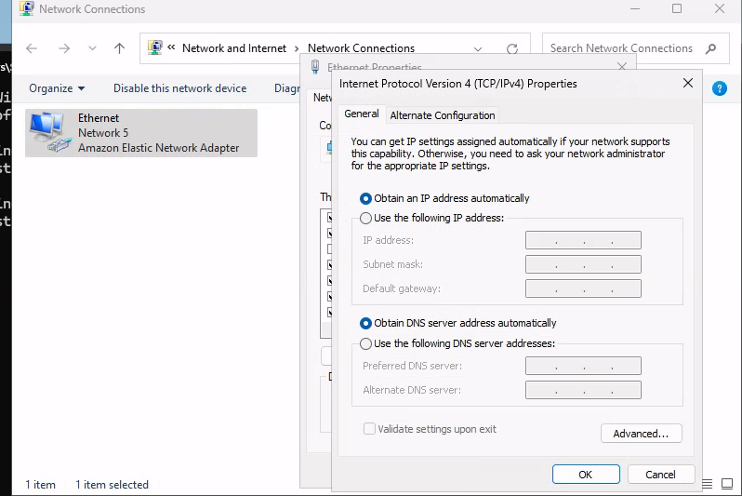
Task: Switch to the Alternate Configuration tab
Action: point(442,115)
